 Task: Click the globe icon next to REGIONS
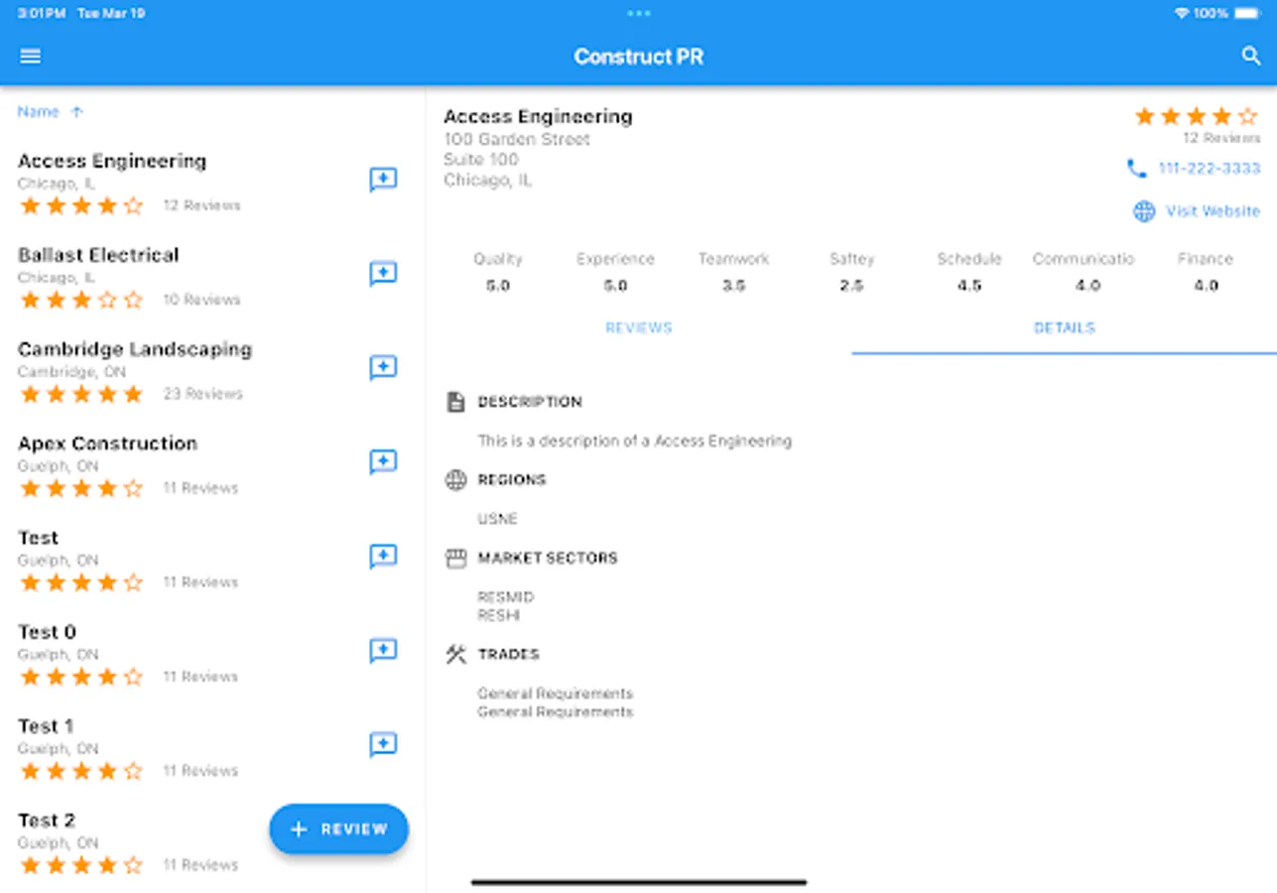(455, 480)
